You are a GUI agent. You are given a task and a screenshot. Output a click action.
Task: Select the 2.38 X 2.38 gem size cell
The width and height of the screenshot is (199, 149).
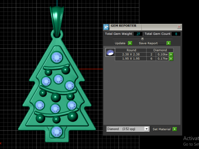131,54
